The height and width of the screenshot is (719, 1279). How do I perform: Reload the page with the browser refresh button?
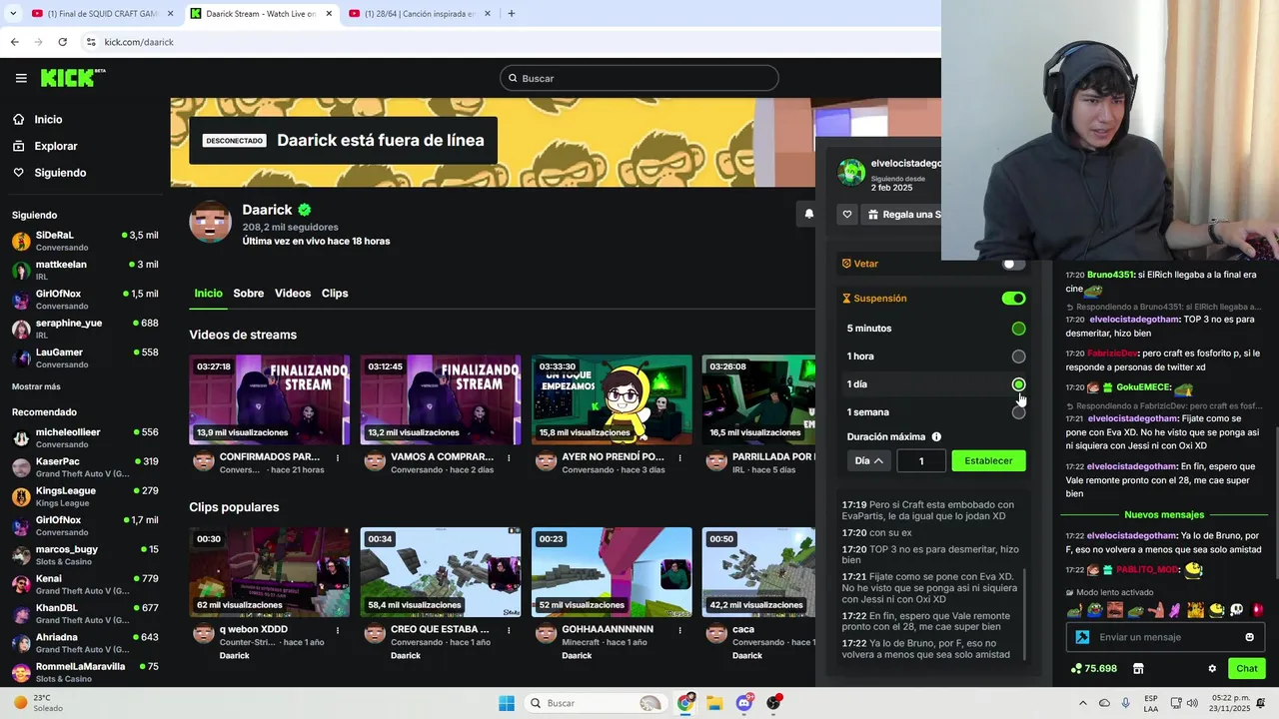tap(62, 42)
